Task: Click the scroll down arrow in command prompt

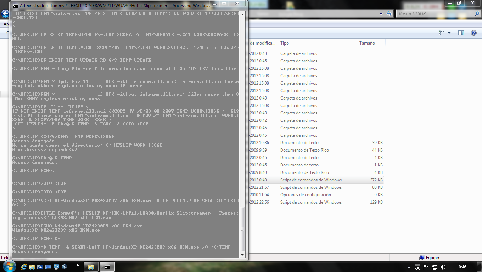Action: [x=242, y=254]
